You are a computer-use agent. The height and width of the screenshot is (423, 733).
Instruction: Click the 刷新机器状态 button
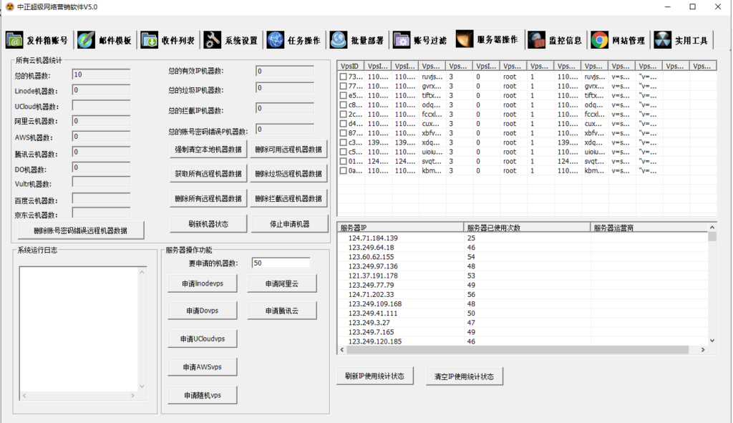pyautogui.click(x=208, y=224)
